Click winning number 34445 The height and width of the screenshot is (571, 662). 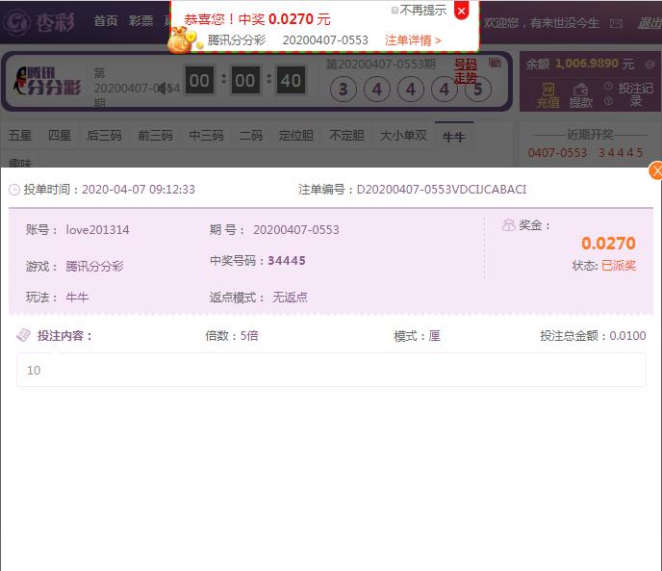pyautogui.click(x=287, y=260)
